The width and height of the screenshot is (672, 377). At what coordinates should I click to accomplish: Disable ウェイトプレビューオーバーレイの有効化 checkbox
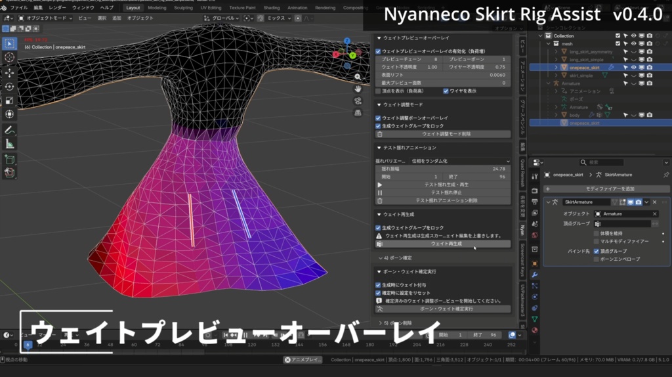tap(378, 51)
